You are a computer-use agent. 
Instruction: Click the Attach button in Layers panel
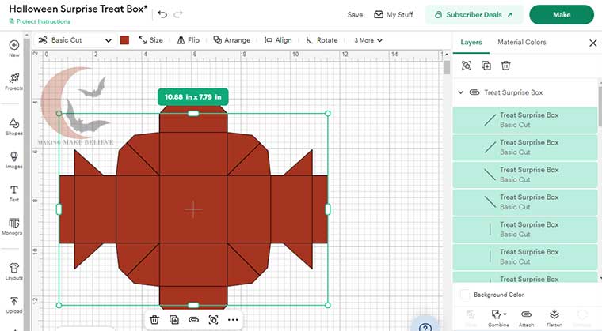(526, 318)
